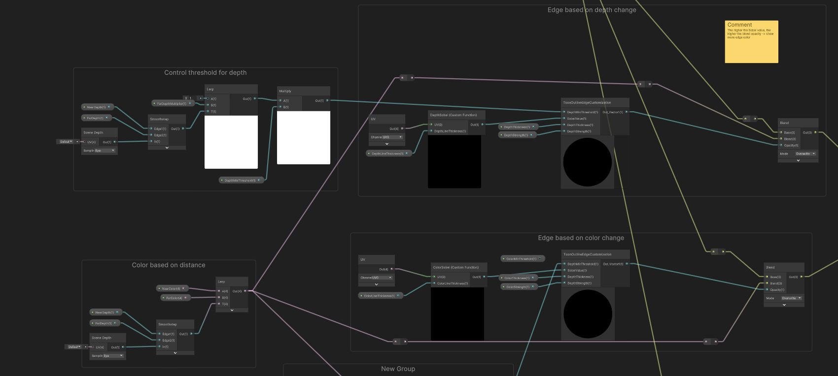Image resolution: width=838 pixels, height=376 pixels.
Task: Select redirect node left of Edge based on depth group
Action: (407, 77)
